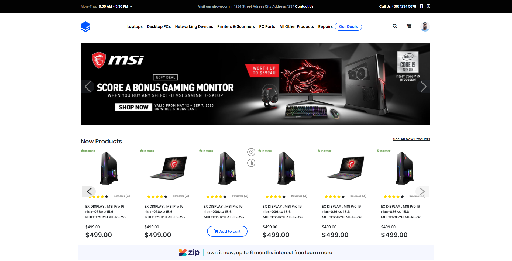
Task: Open the Instagram icon in top bar
Action: click(x=428, y=6)
